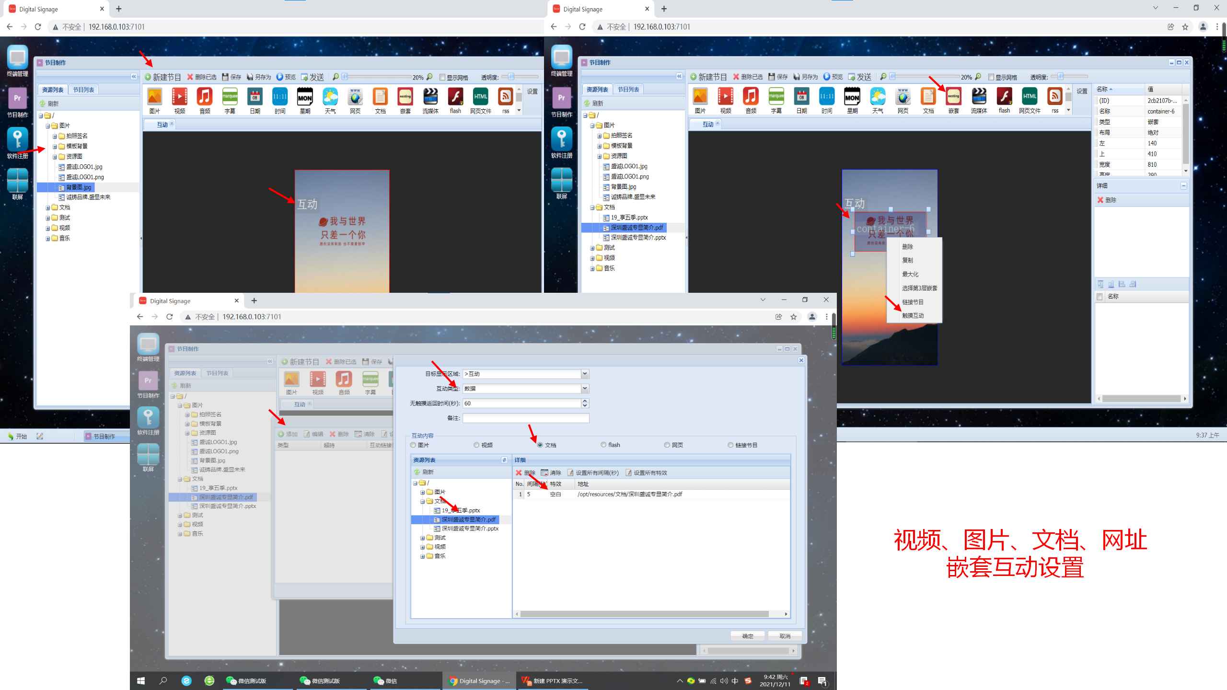
Task: Enable 显示网格 checkbox in left window
Action: click(442, 77)
